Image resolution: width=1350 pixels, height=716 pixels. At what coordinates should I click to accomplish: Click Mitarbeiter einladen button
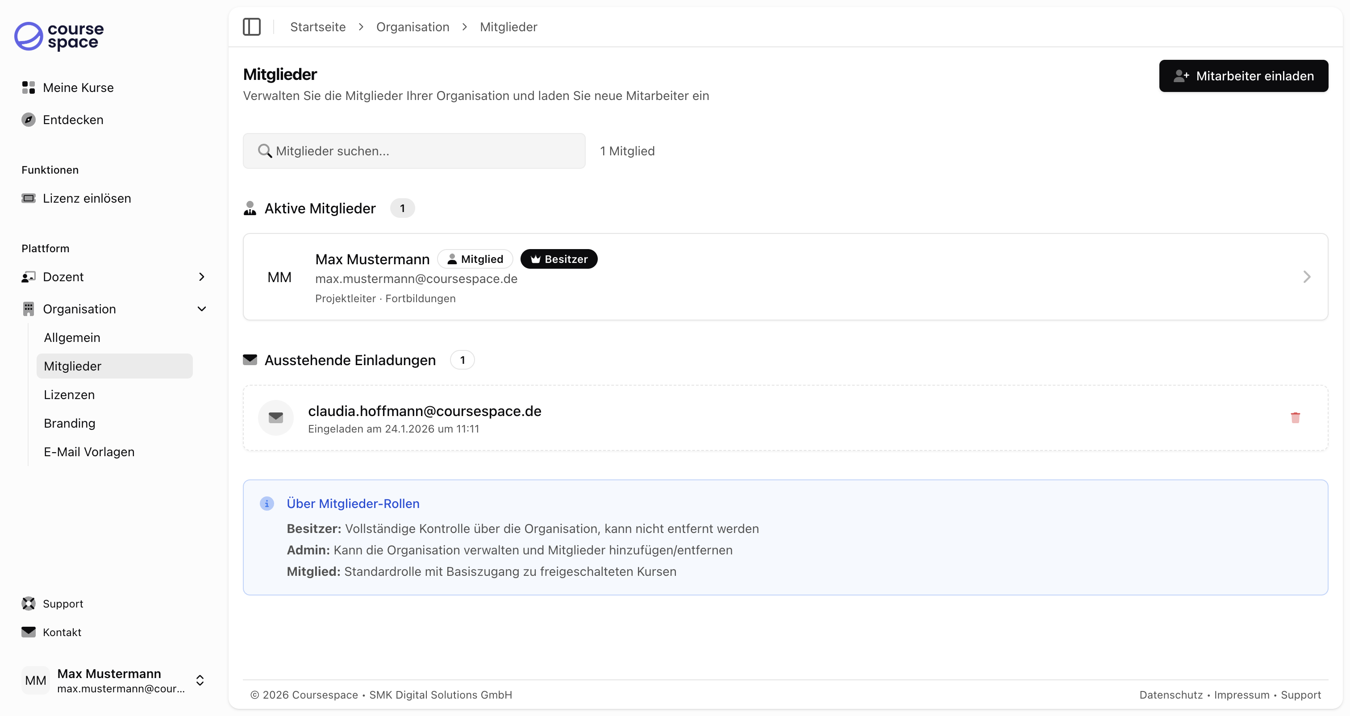tap(1243, 76)
